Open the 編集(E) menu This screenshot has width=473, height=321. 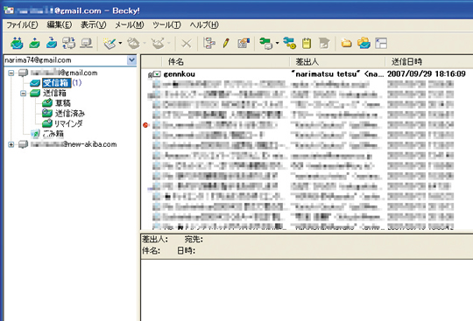60,25
